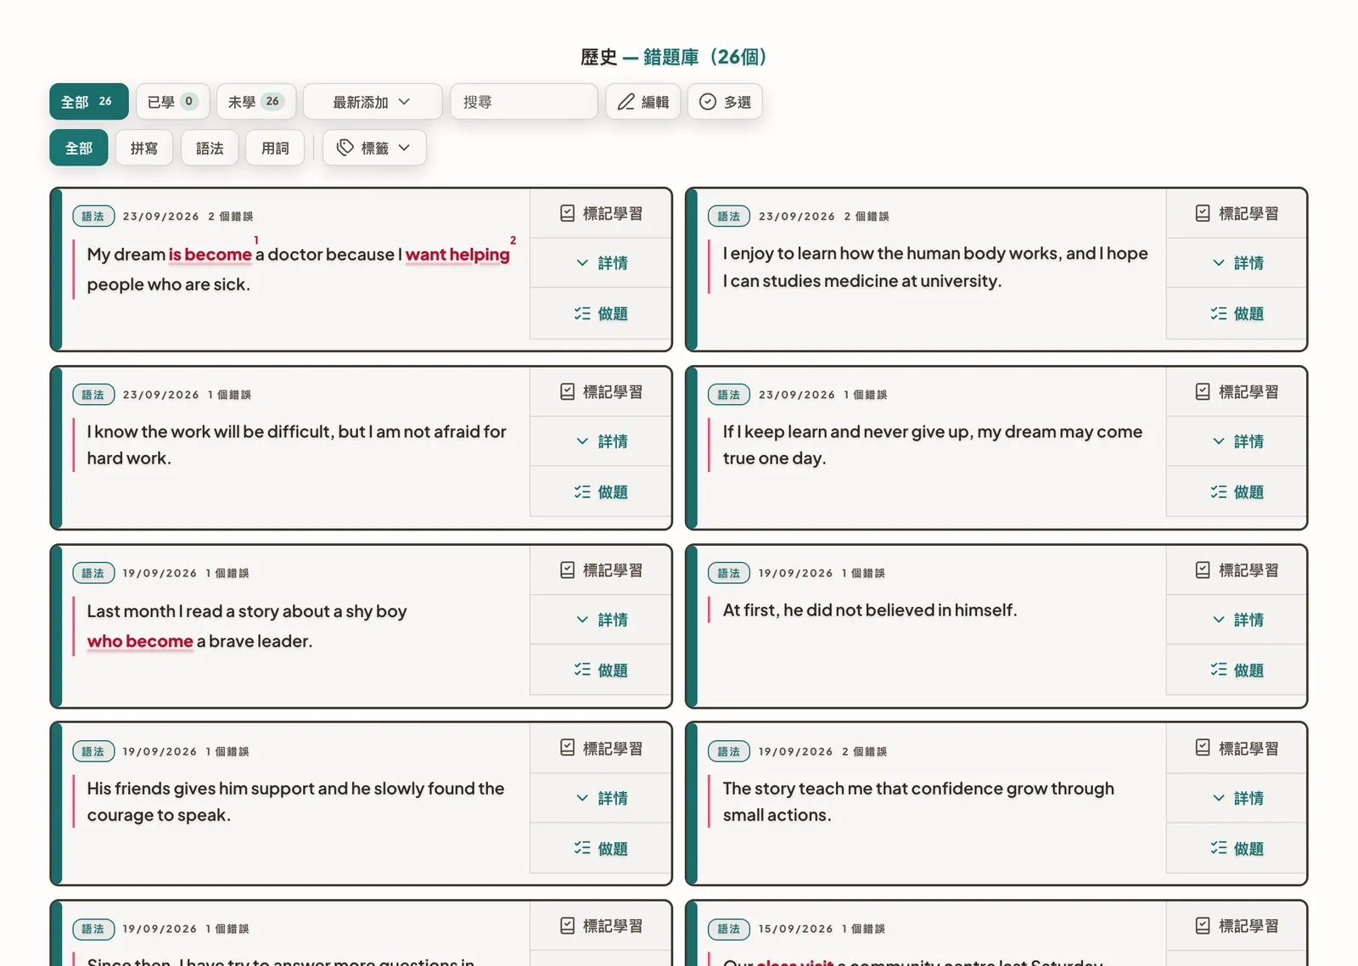This screenshot has height=966, width=1358.
Task: Mark 'Since then' card dated 19/09/2026 as learned
Action: [601, 925]
